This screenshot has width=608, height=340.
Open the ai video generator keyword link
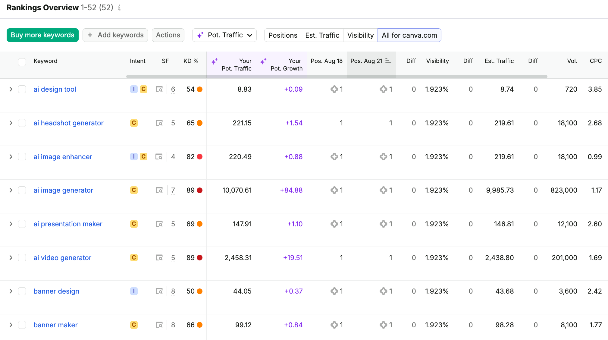coord(62,258)
